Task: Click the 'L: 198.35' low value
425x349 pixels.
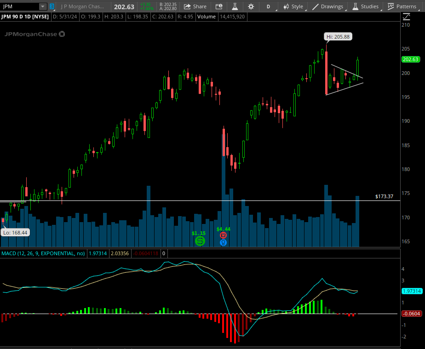Action: [138, 17]
